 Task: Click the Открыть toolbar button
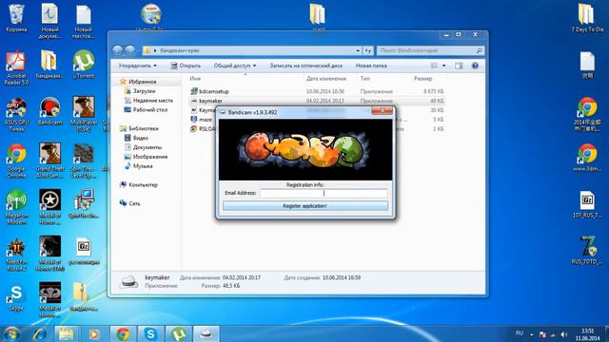(x=186, y=66)
